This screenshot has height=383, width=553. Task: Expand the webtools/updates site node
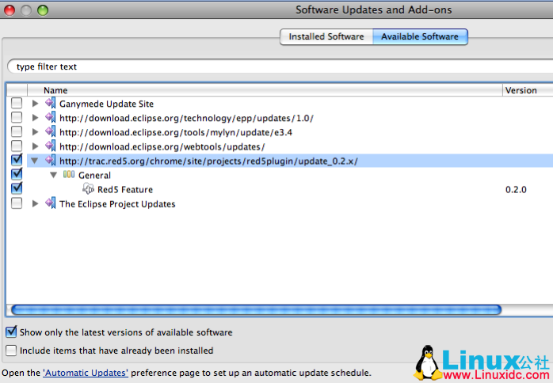click(35, 146)
